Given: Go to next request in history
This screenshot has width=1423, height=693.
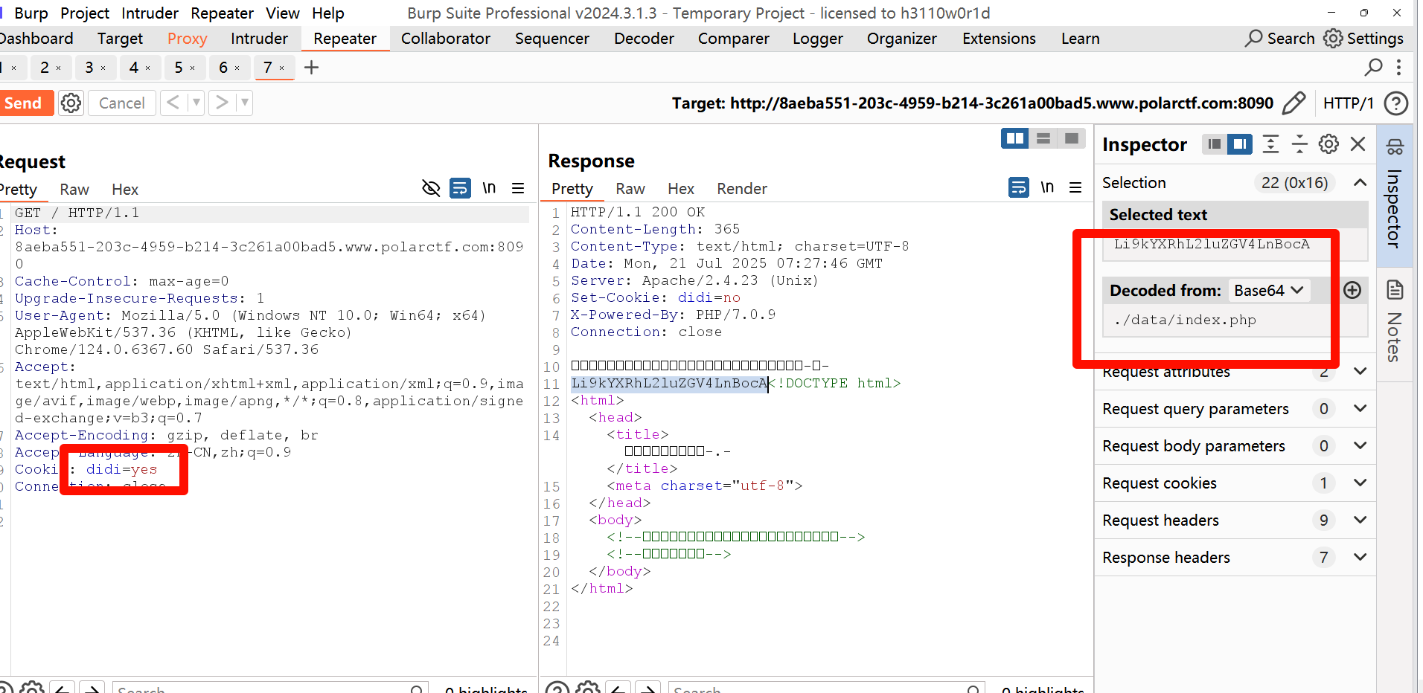Looking at the screenshot, I should point(221,103).
